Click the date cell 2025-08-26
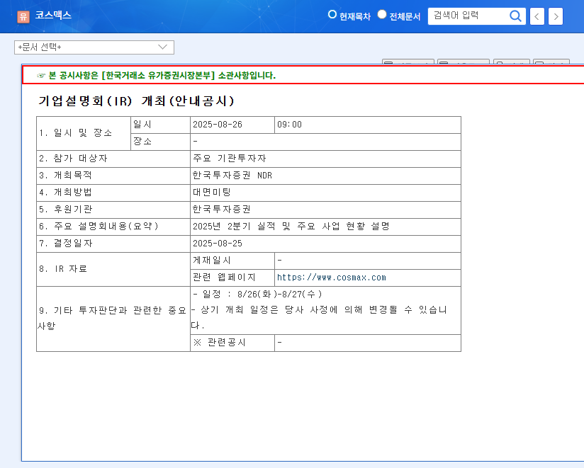This screenshot has width=584, height=468. (x=232, y=125)
